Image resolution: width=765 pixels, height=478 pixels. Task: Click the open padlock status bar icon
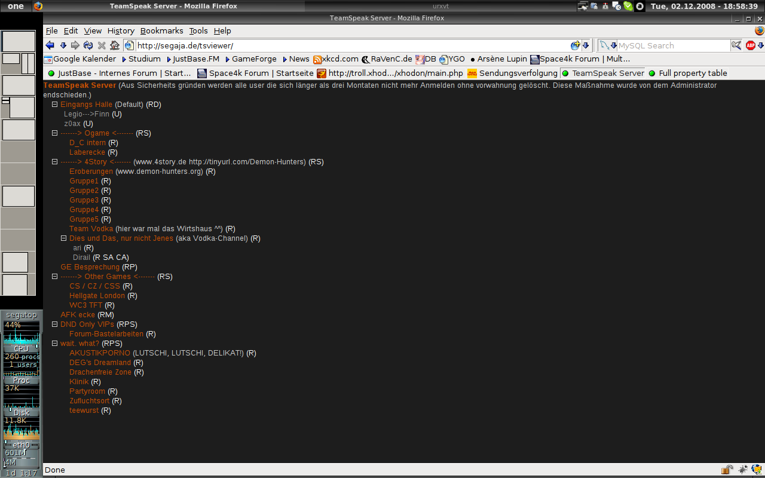pos(727,470)
